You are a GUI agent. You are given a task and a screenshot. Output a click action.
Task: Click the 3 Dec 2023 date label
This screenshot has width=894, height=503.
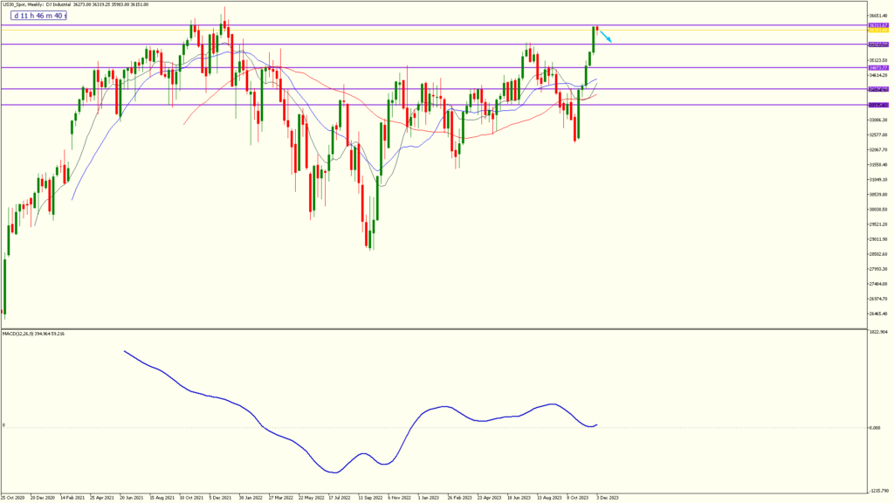(x=608, y=498)
